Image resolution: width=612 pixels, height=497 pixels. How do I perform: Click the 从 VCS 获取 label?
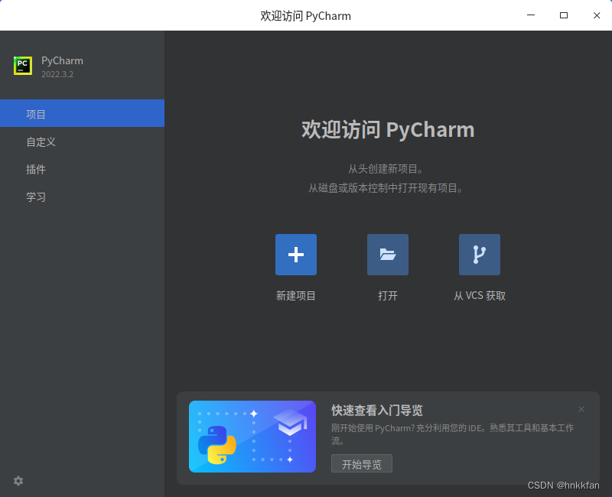coord(480,296)
